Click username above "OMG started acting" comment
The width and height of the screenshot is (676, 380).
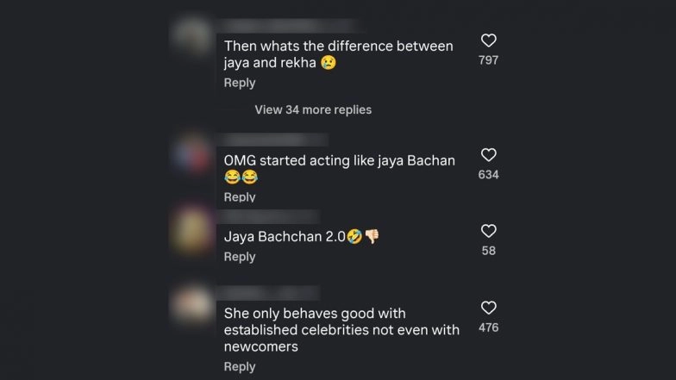[266, 140]
